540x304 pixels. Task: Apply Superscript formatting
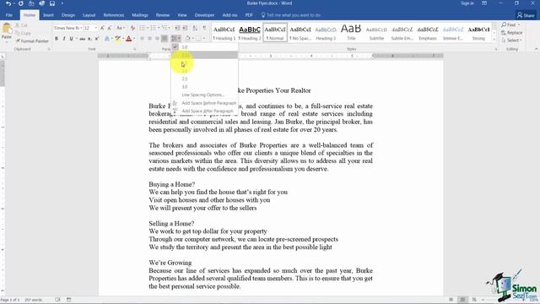pyautogui.click(x=97, y=39)
